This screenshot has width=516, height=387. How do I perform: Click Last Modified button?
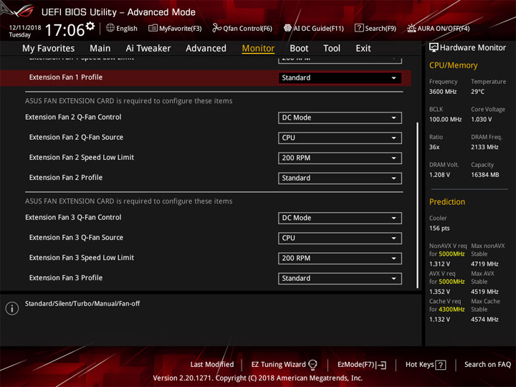click(x=212, y=365)
